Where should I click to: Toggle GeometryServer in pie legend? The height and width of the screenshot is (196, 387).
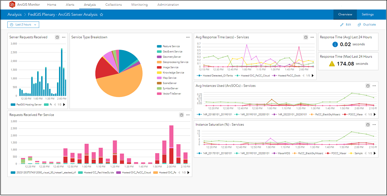(x=169, y=57)
